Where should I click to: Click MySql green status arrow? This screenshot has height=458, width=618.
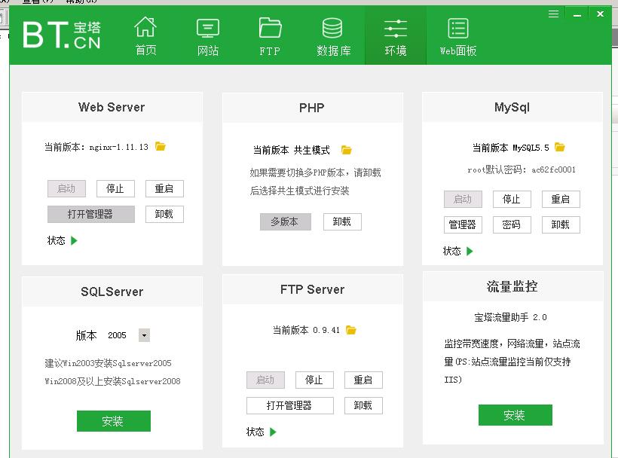(470, 252)
